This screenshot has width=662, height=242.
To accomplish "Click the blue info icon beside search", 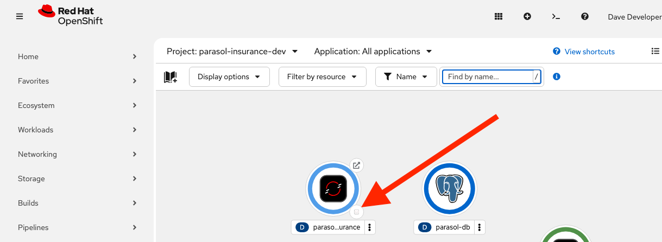I will pos(556,77).
